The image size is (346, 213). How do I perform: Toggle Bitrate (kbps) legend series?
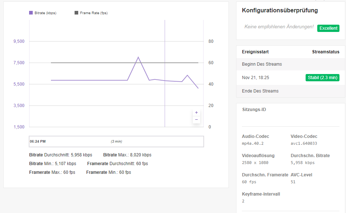coord(45,13)
